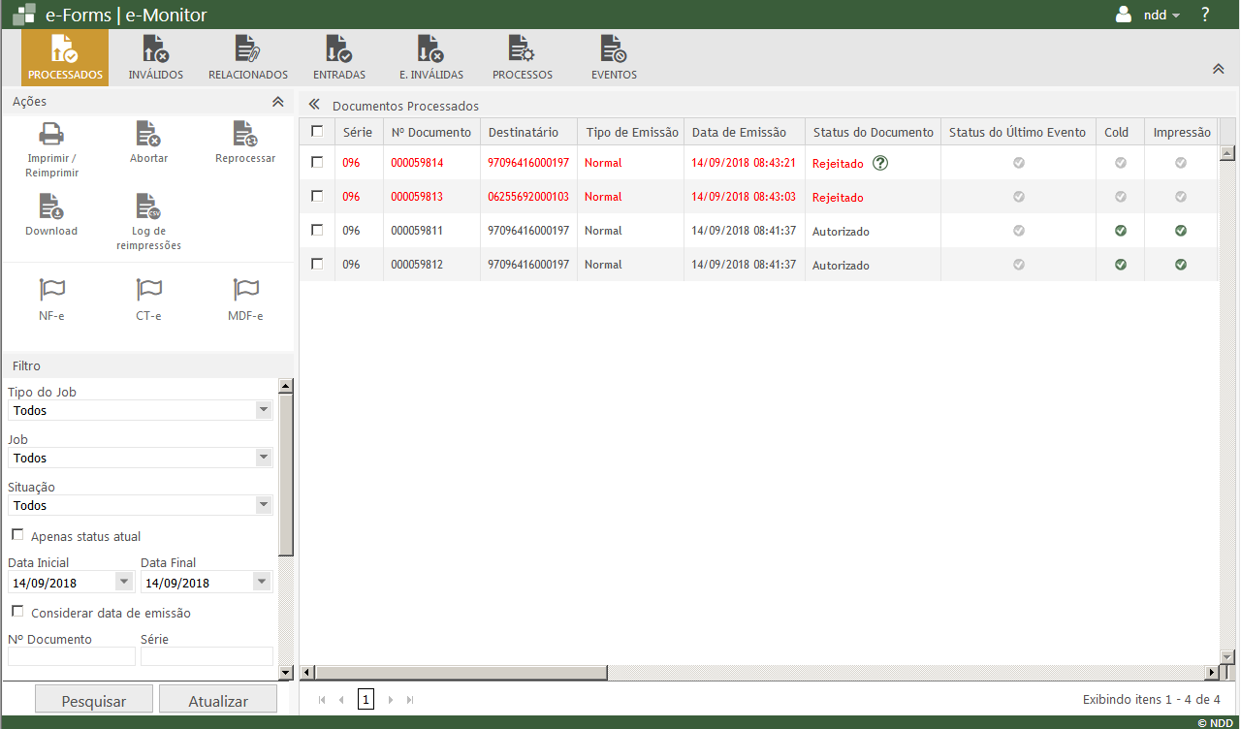
Task: Select the MDF-e flag icon
Action: point(245,290)
